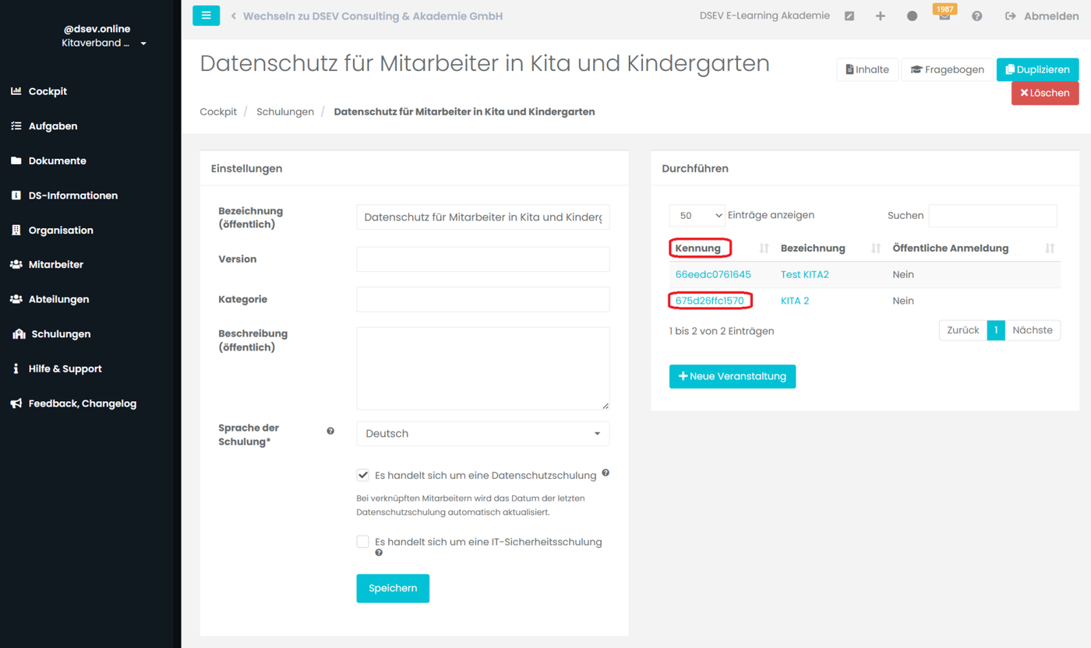This screenshot has width=1091, height=648.
Task: Open the help question mark in top bar
Action: tap(976, 16)
